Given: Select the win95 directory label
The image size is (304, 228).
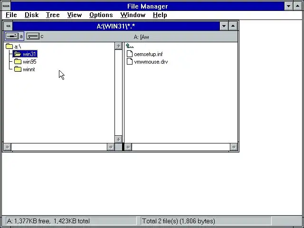Looking at the screenshot, I should click(x=29, y=62).
